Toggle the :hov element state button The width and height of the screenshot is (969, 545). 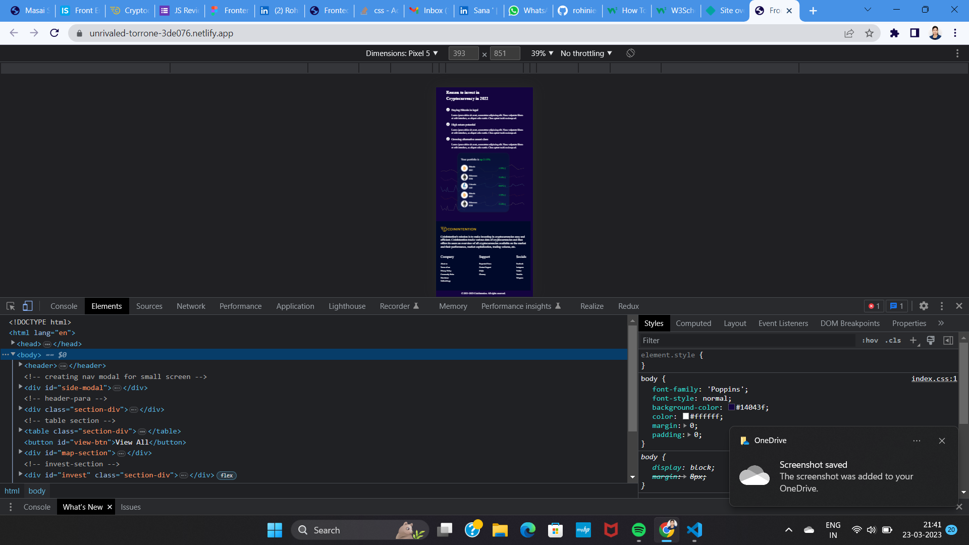(x=870, y=341)
